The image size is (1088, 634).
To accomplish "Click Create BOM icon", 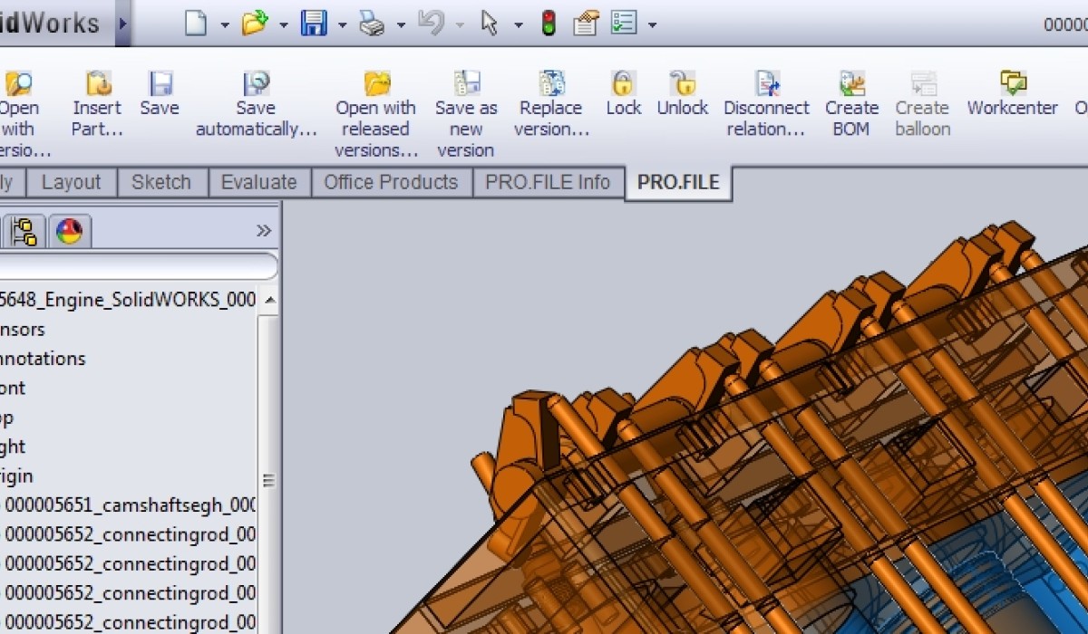I will click(851, 85).
